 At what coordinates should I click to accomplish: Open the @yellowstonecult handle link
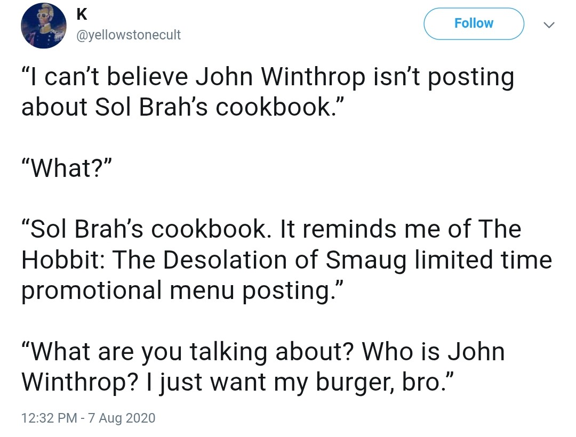tap(129, 35)
